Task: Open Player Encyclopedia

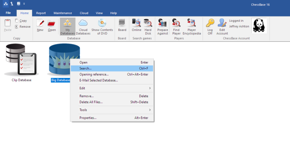Action: 192,27
